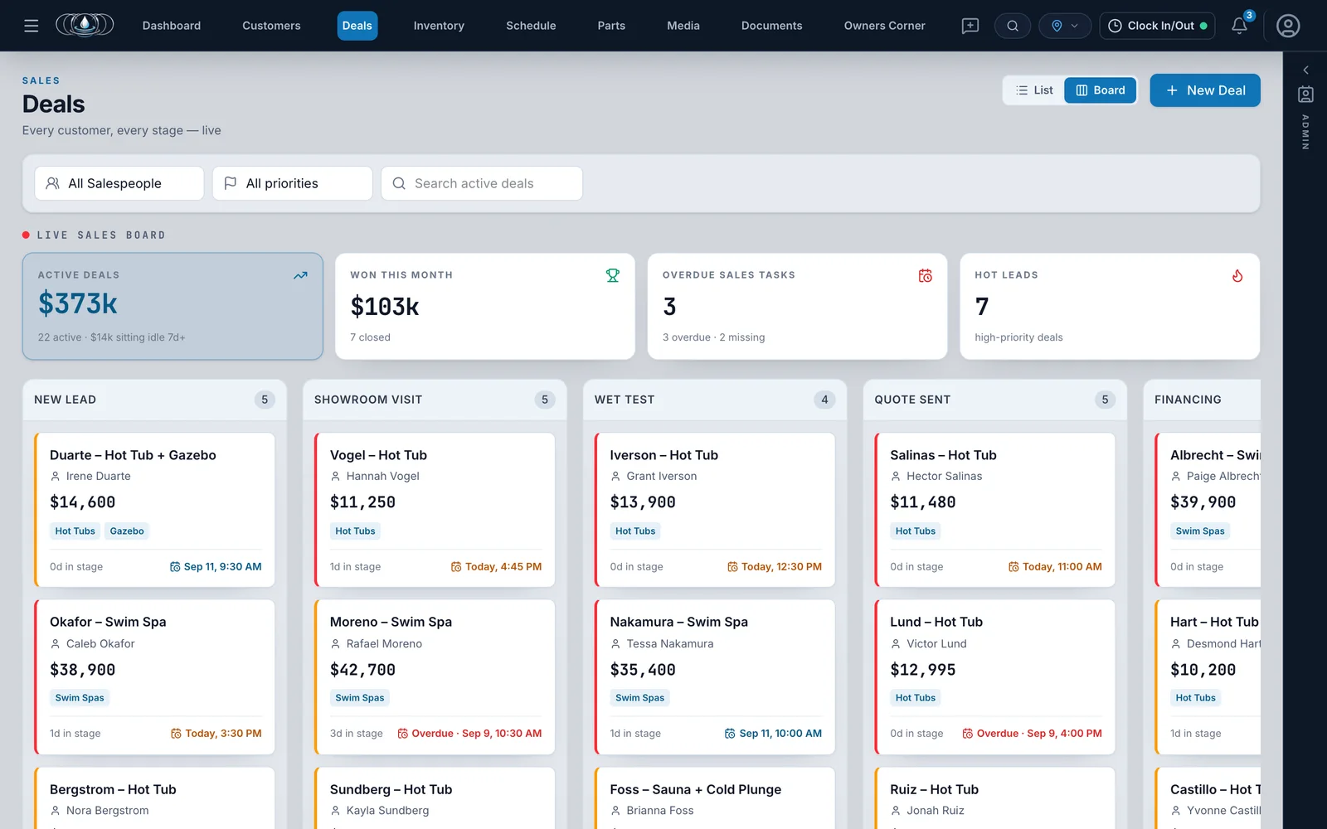Switch to List view
Image resolution: width=1327 pixels, height=829 pixels.
(1034, 90)
